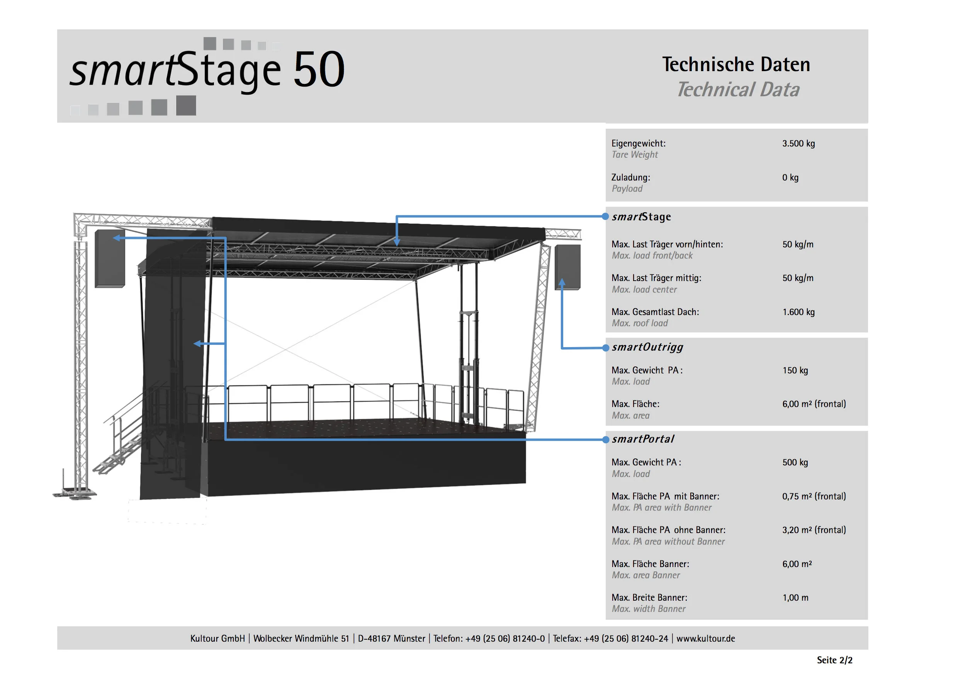Toggle the smartPortal callout connector dot
The width and height of the screenshot is (958, 678).
(x=606, y=439)
